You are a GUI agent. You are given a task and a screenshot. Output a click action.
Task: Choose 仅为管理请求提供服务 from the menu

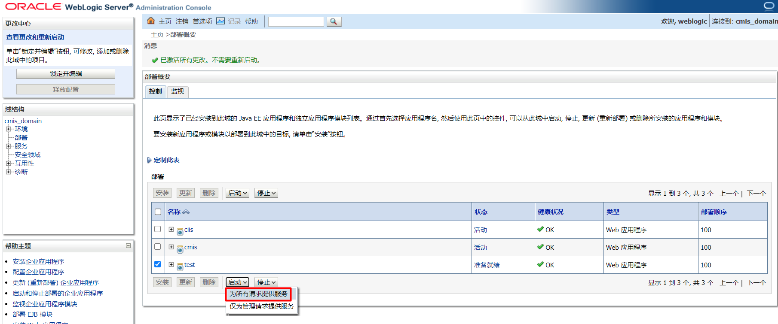coord(261,306)
